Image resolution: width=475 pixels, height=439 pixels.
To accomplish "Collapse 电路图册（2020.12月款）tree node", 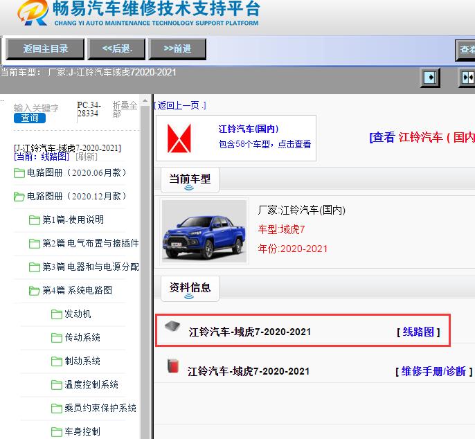I will 76,197.
